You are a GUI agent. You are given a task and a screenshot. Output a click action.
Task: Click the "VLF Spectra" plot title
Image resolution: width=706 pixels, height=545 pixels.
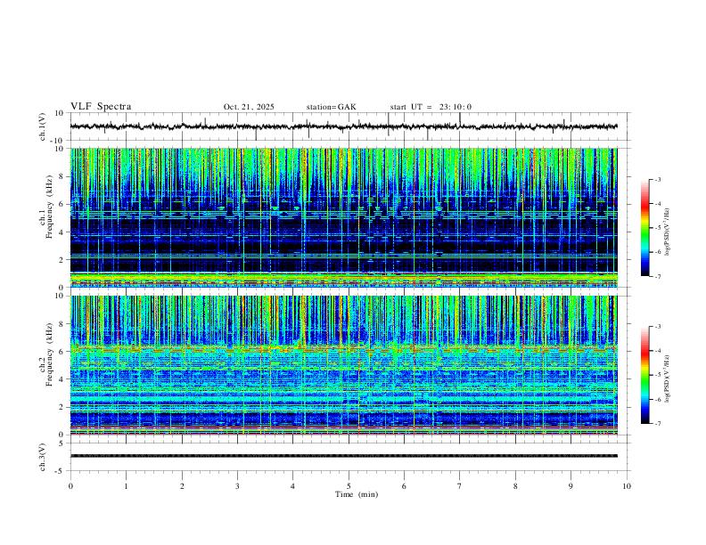(101, 107)
